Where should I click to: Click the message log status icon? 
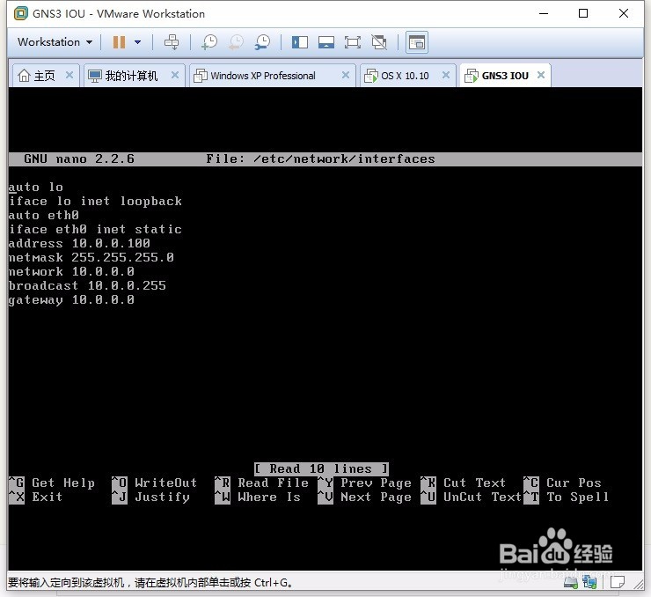[617, 582]
